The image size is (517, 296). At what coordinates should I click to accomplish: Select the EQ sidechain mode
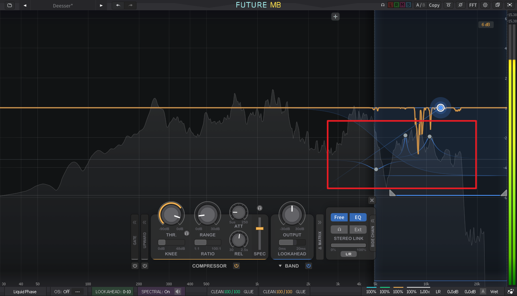(358, 217)
